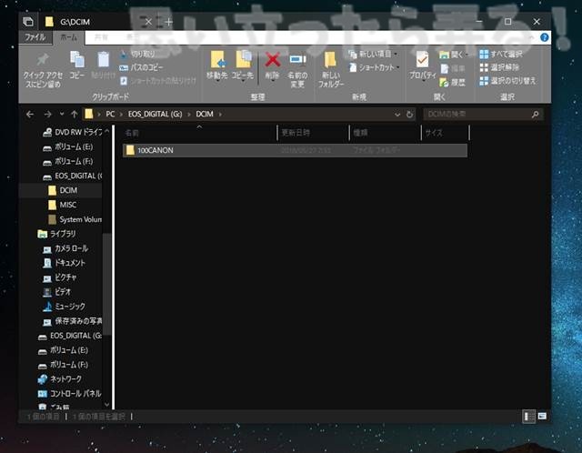Go forward with the right arrow
The image size is (582, 453).
click(47, 115)
